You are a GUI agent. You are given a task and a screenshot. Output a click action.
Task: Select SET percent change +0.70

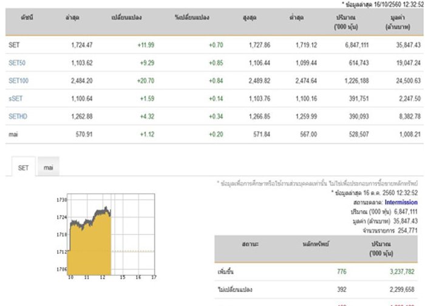coord(216,45)
